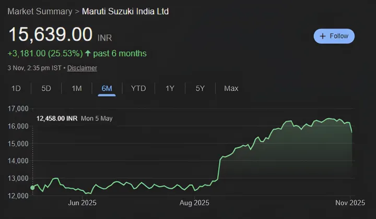Click the plus icon on Follow button
Screen dimensions: 376x219
[x=323, y=36]
